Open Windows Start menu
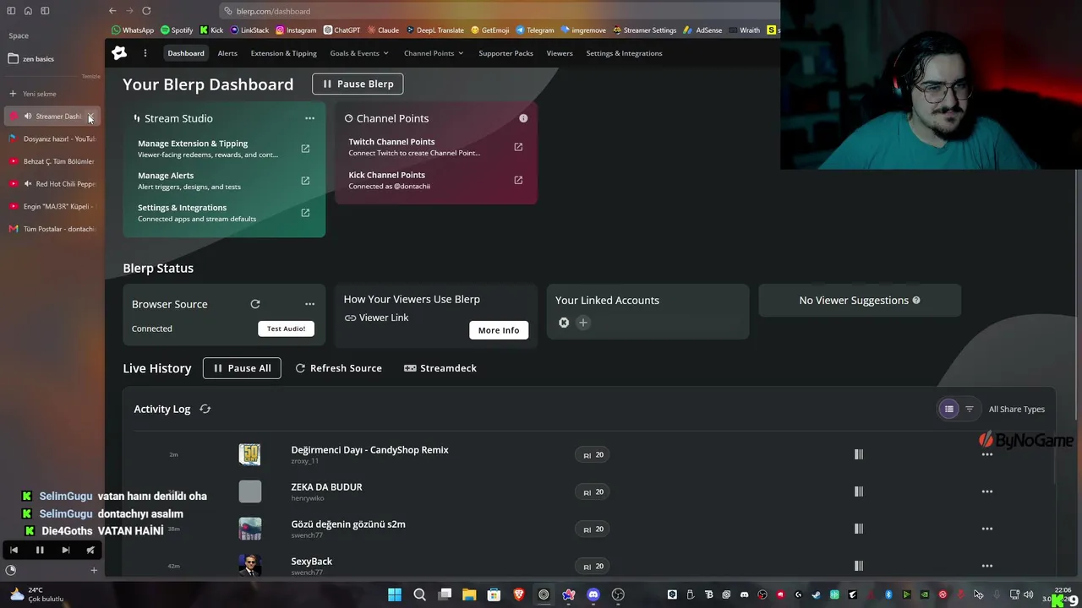1082x608 pixels. [395, 594]
